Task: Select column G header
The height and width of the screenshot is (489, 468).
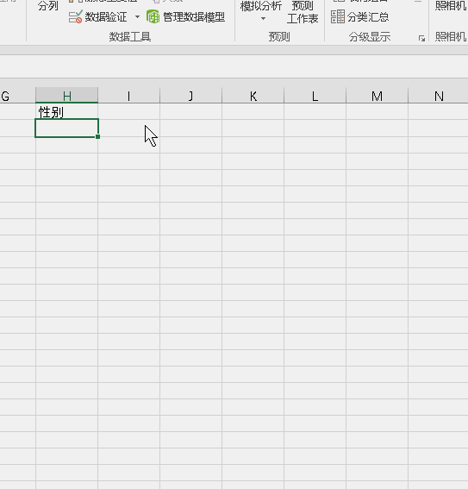Action: tap(17, 96)
